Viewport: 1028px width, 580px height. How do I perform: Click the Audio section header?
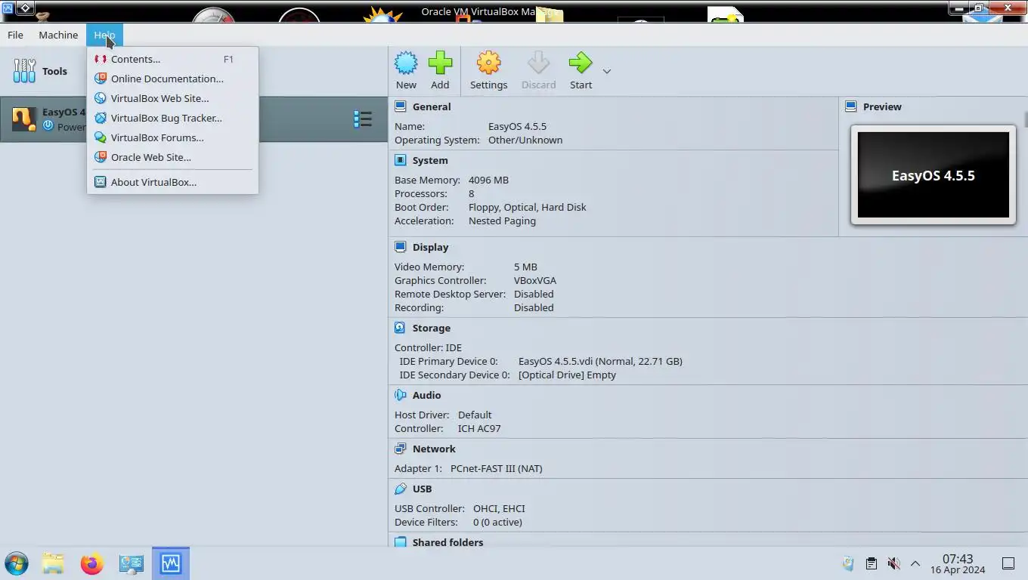(426, 395)
